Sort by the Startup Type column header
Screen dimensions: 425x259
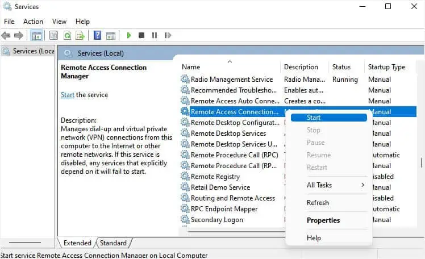pyautogui.click(x=386, y=67)
